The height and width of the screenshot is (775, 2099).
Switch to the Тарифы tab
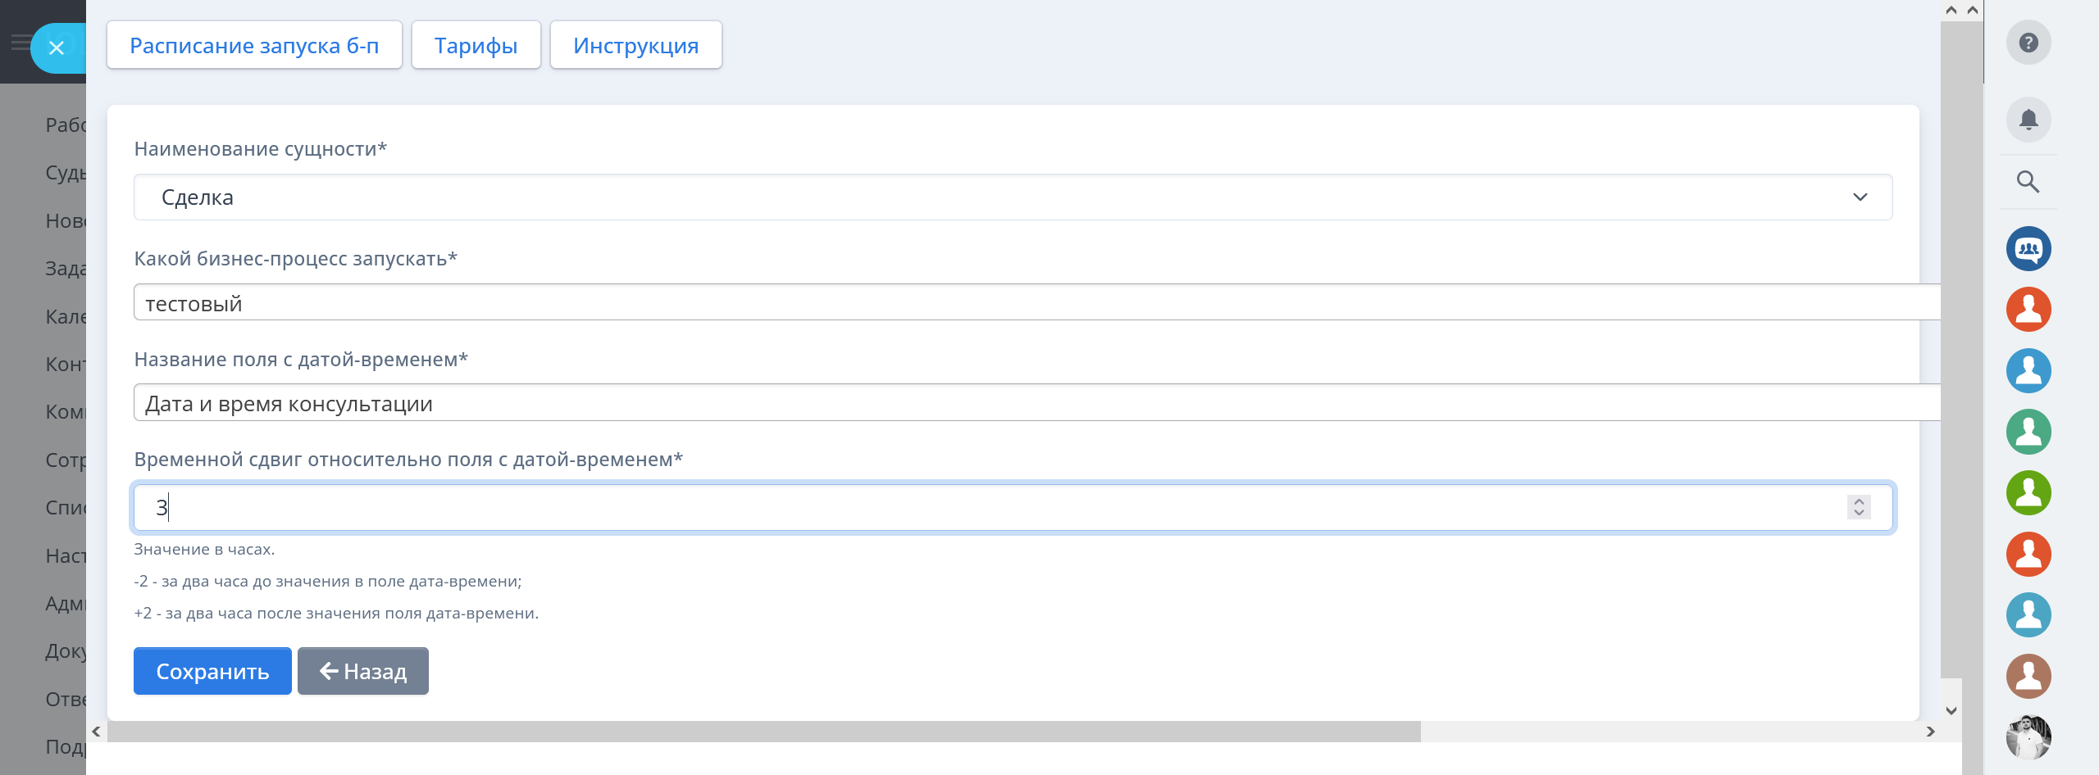pos(476,46)
